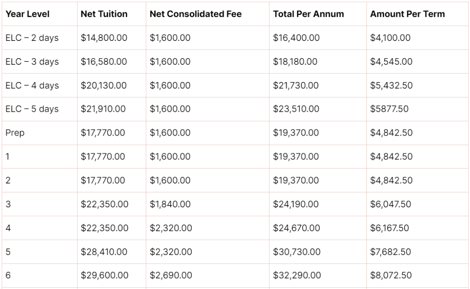Click the Year Level column header
The image size is (470, 289).
[x=27, y=14]
